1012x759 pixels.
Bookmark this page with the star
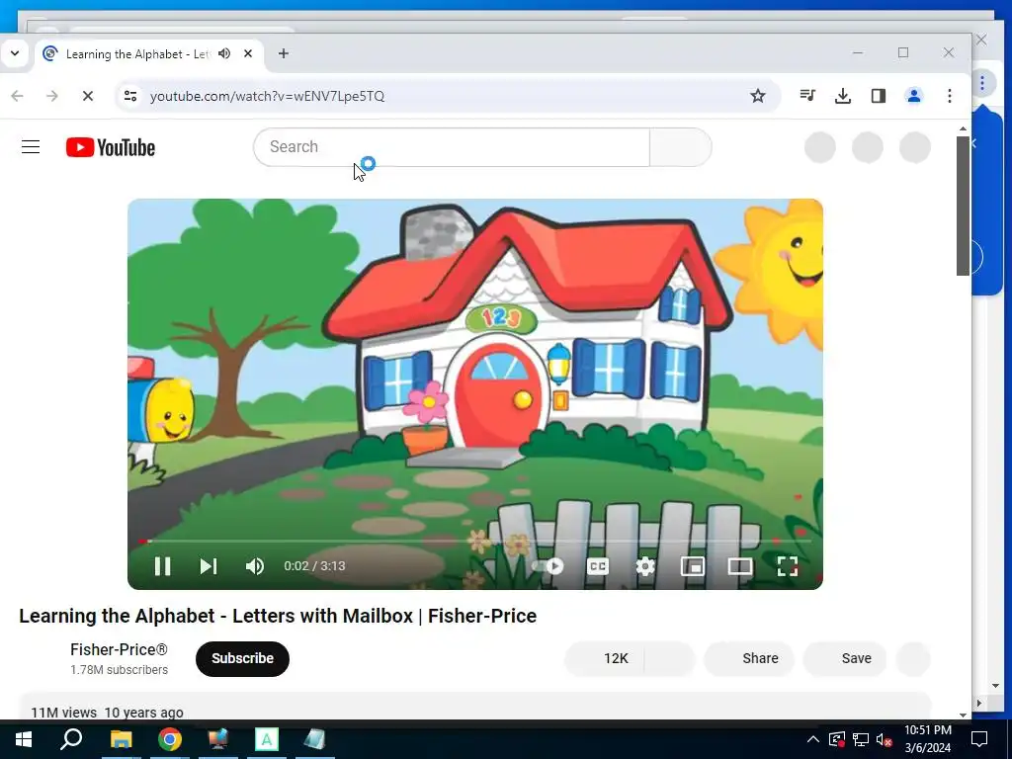758,96
